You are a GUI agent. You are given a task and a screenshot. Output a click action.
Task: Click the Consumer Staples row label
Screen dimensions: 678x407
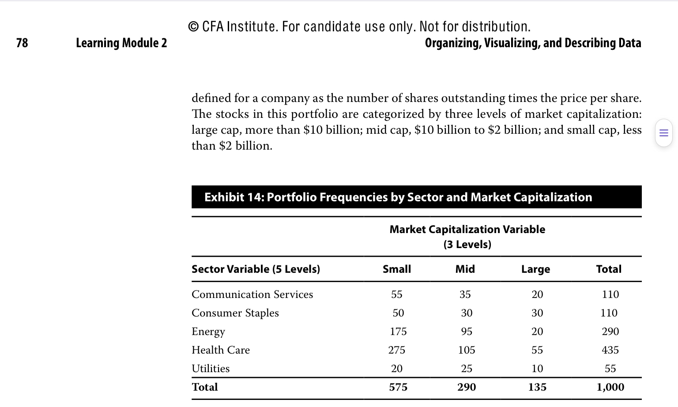(235, 313)
